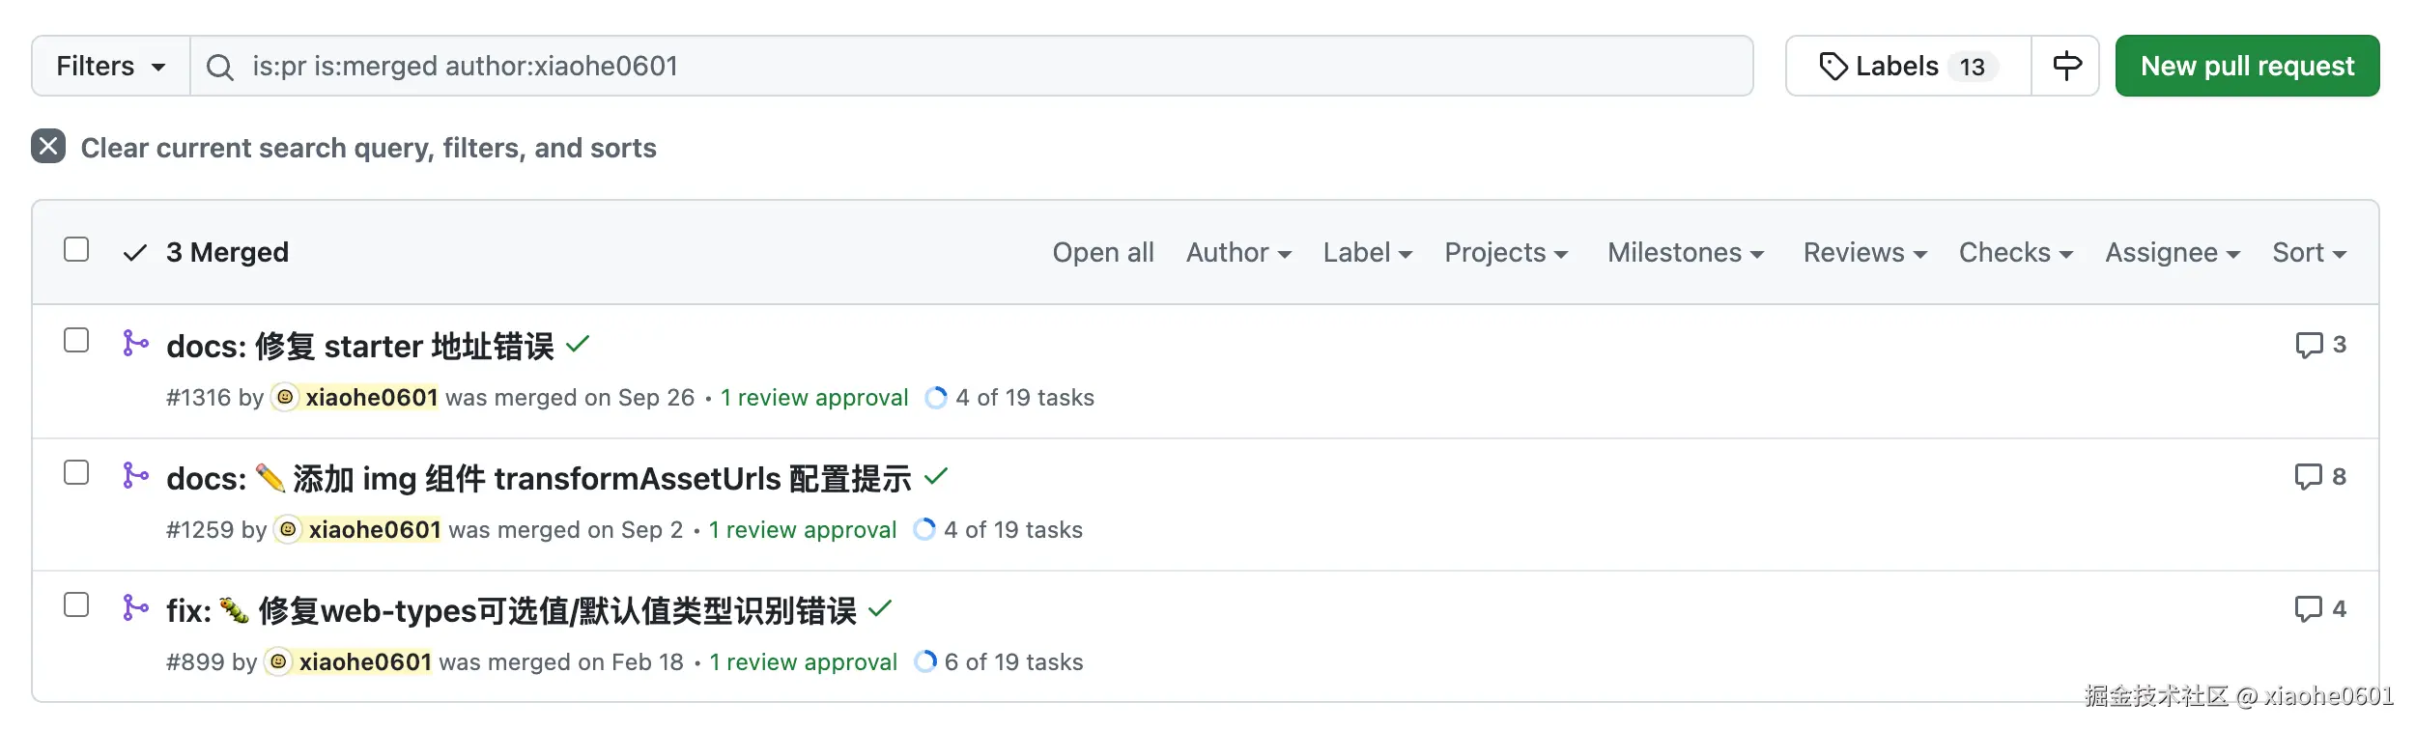Open the Label filter menu
The image size is (2415, 730).
coord(1367,253)
